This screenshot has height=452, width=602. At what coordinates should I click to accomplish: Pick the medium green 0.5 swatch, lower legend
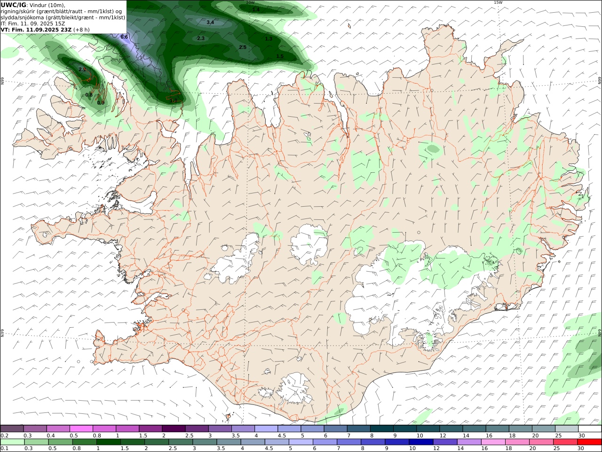tap(61, 442)
